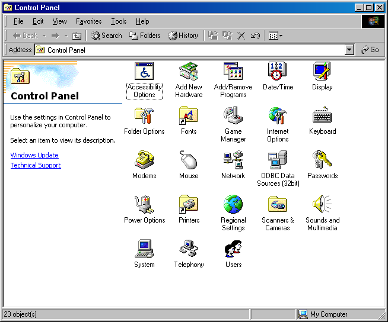
Task: Open Date/Time settings icon
Action: click(278, 72)
